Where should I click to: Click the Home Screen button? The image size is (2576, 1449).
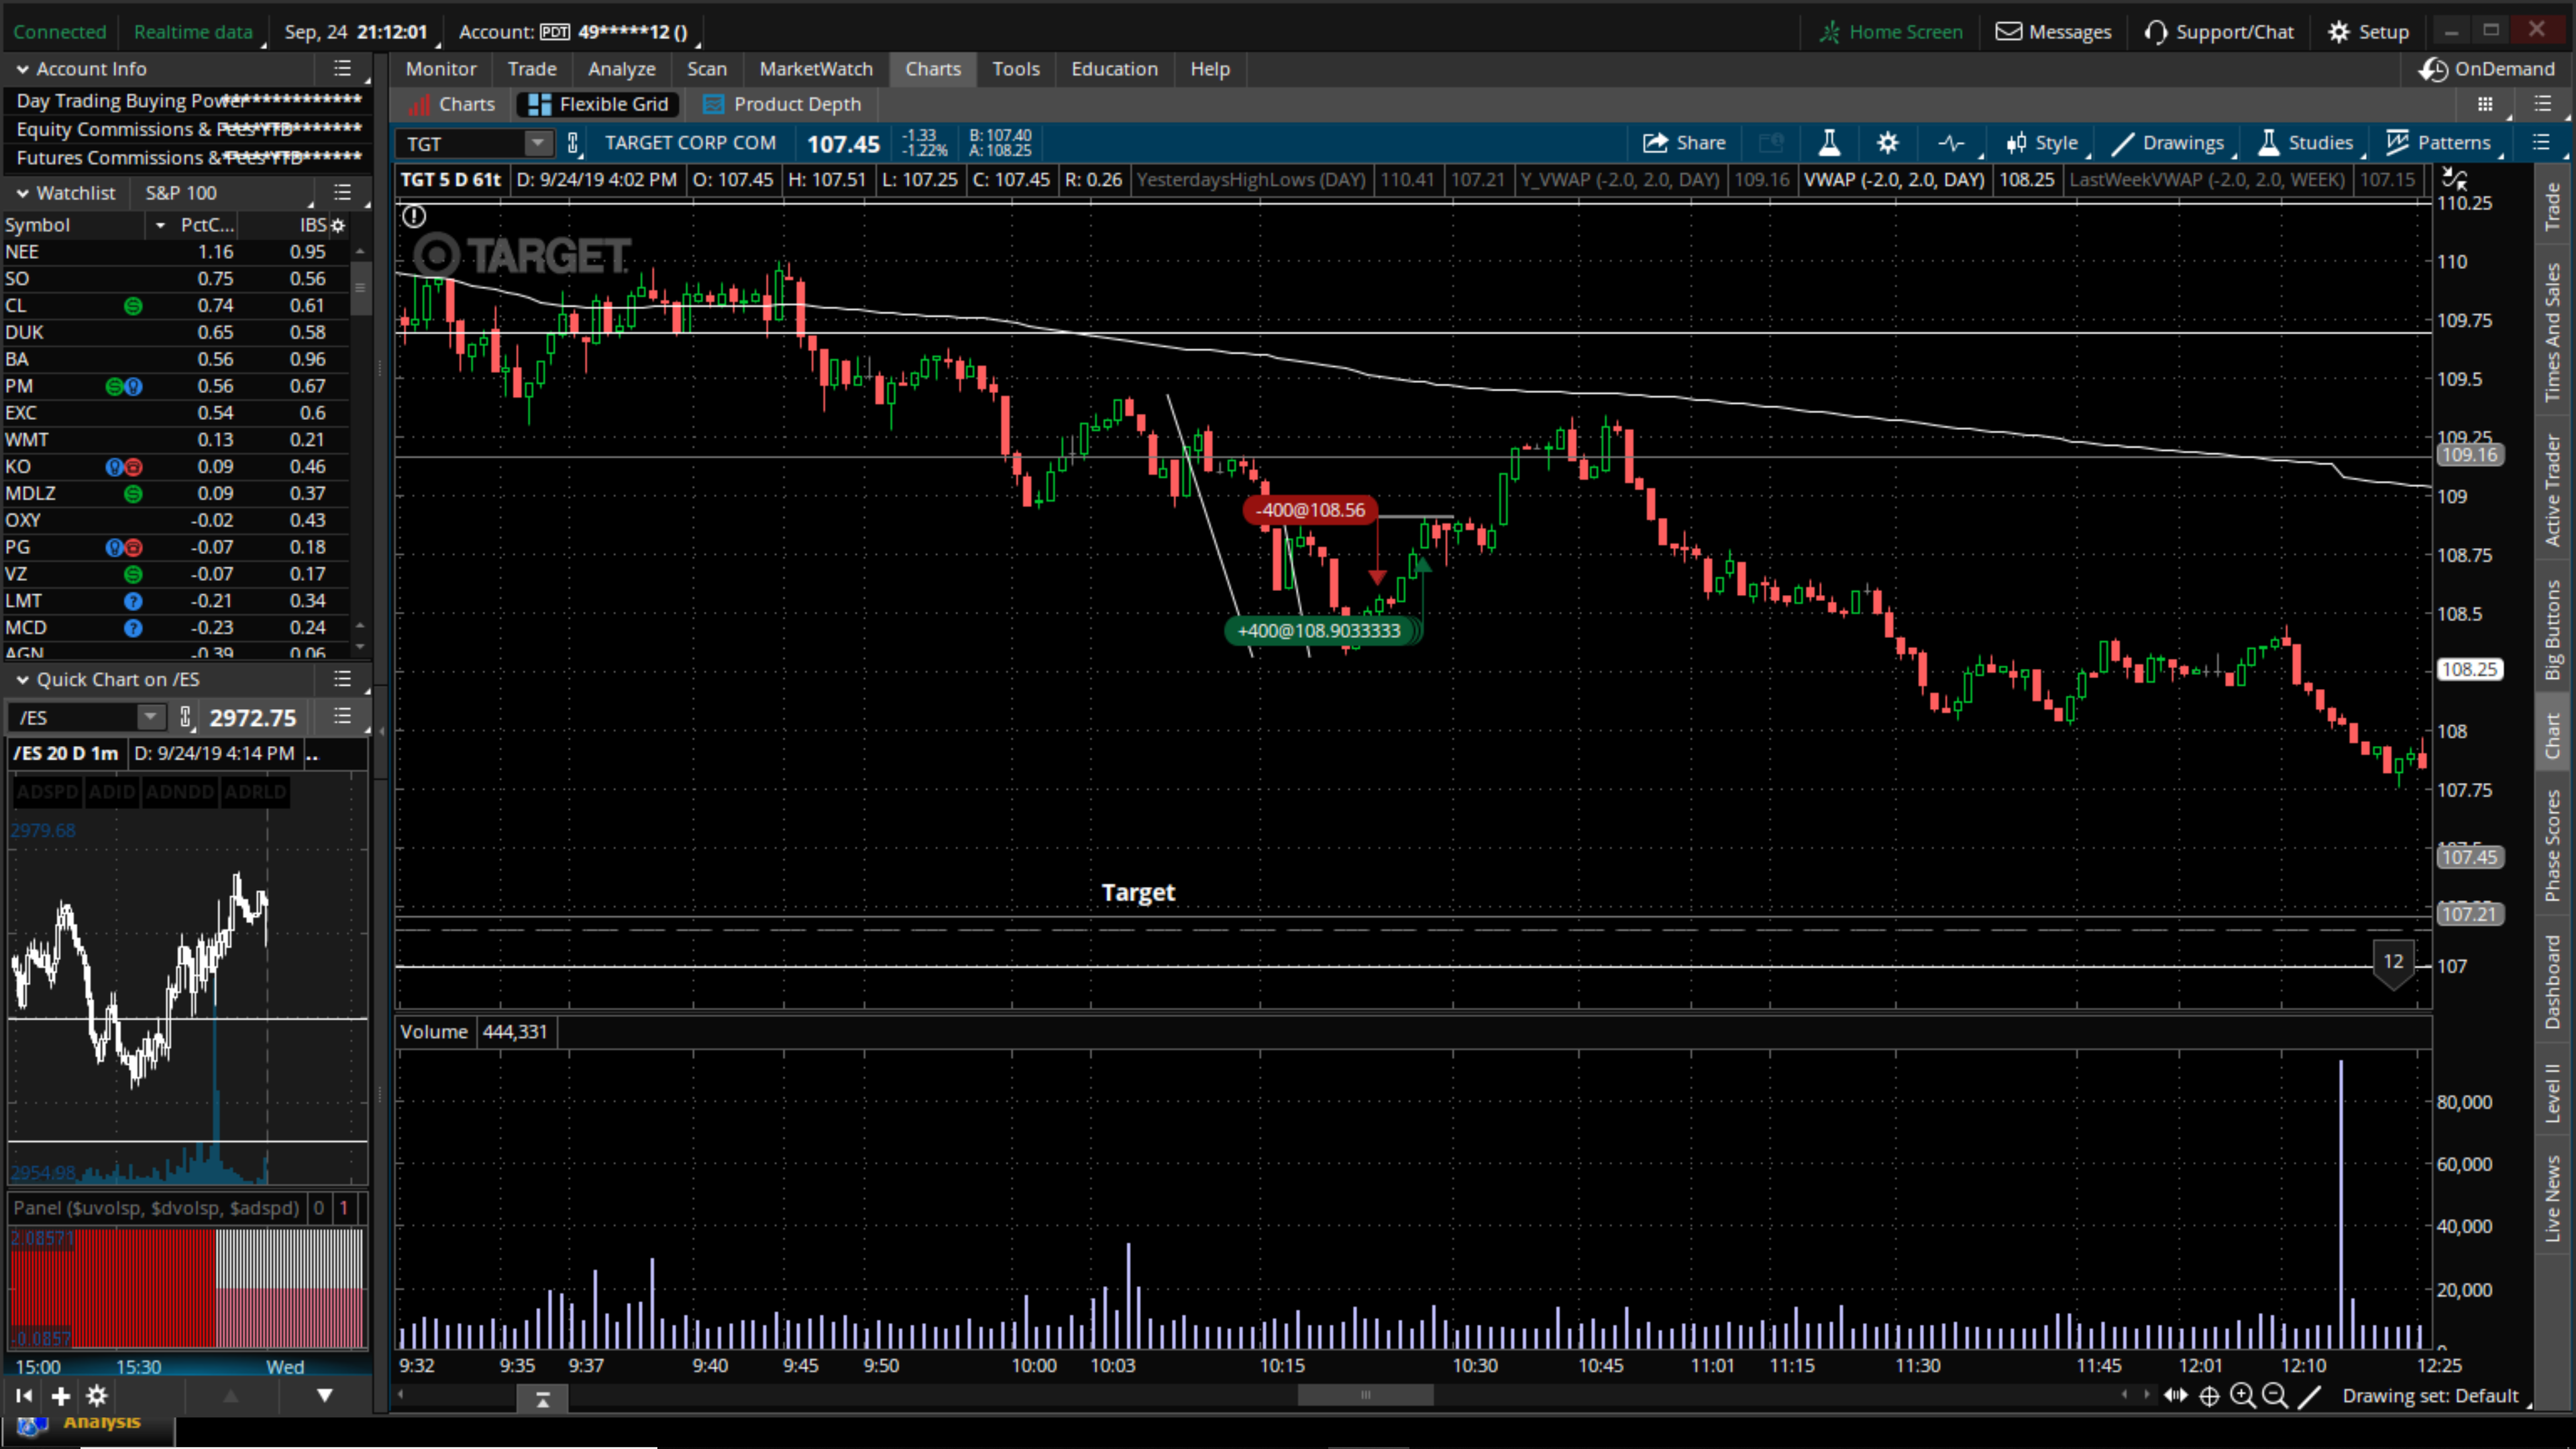click(x=1891, y=32)
